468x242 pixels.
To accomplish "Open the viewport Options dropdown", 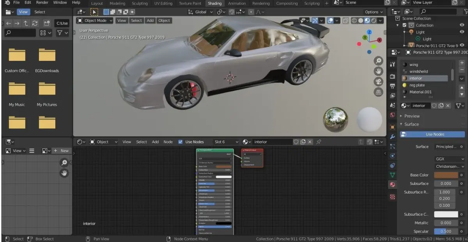I will pos(374,12).
